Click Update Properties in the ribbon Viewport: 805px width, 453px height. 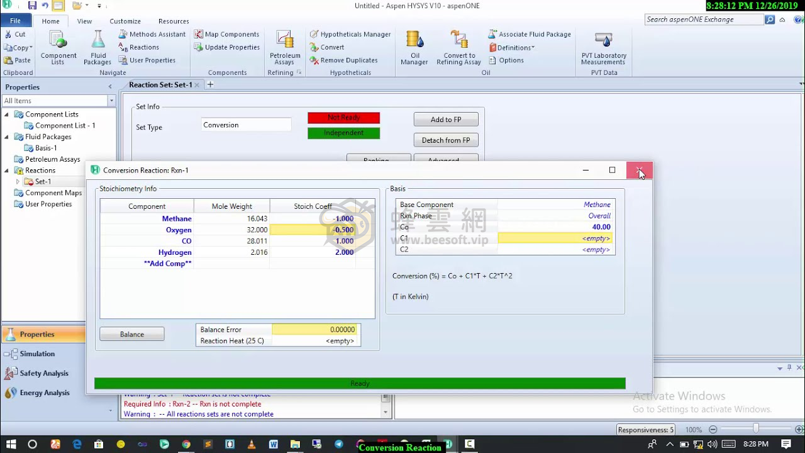pyautogui.click(x=226, y=47)
